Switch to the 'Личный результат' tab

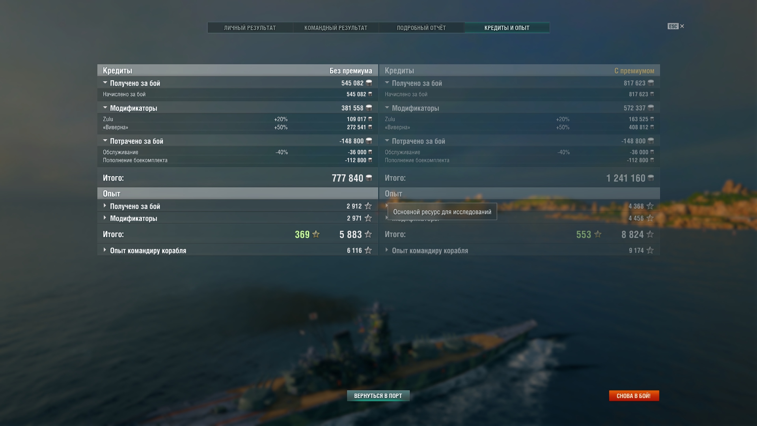250,28
